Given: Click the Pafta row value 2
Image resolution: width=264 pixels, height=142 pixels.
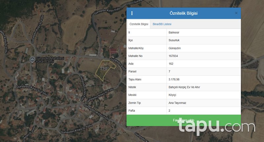Looking at the screenshot, I should click(x=169, y=111).
